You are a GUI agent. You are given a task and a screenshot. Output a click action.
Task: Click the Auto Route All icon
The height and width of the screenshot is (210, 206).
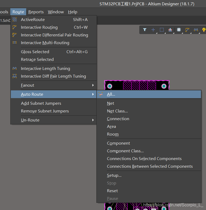pos(101,94)
